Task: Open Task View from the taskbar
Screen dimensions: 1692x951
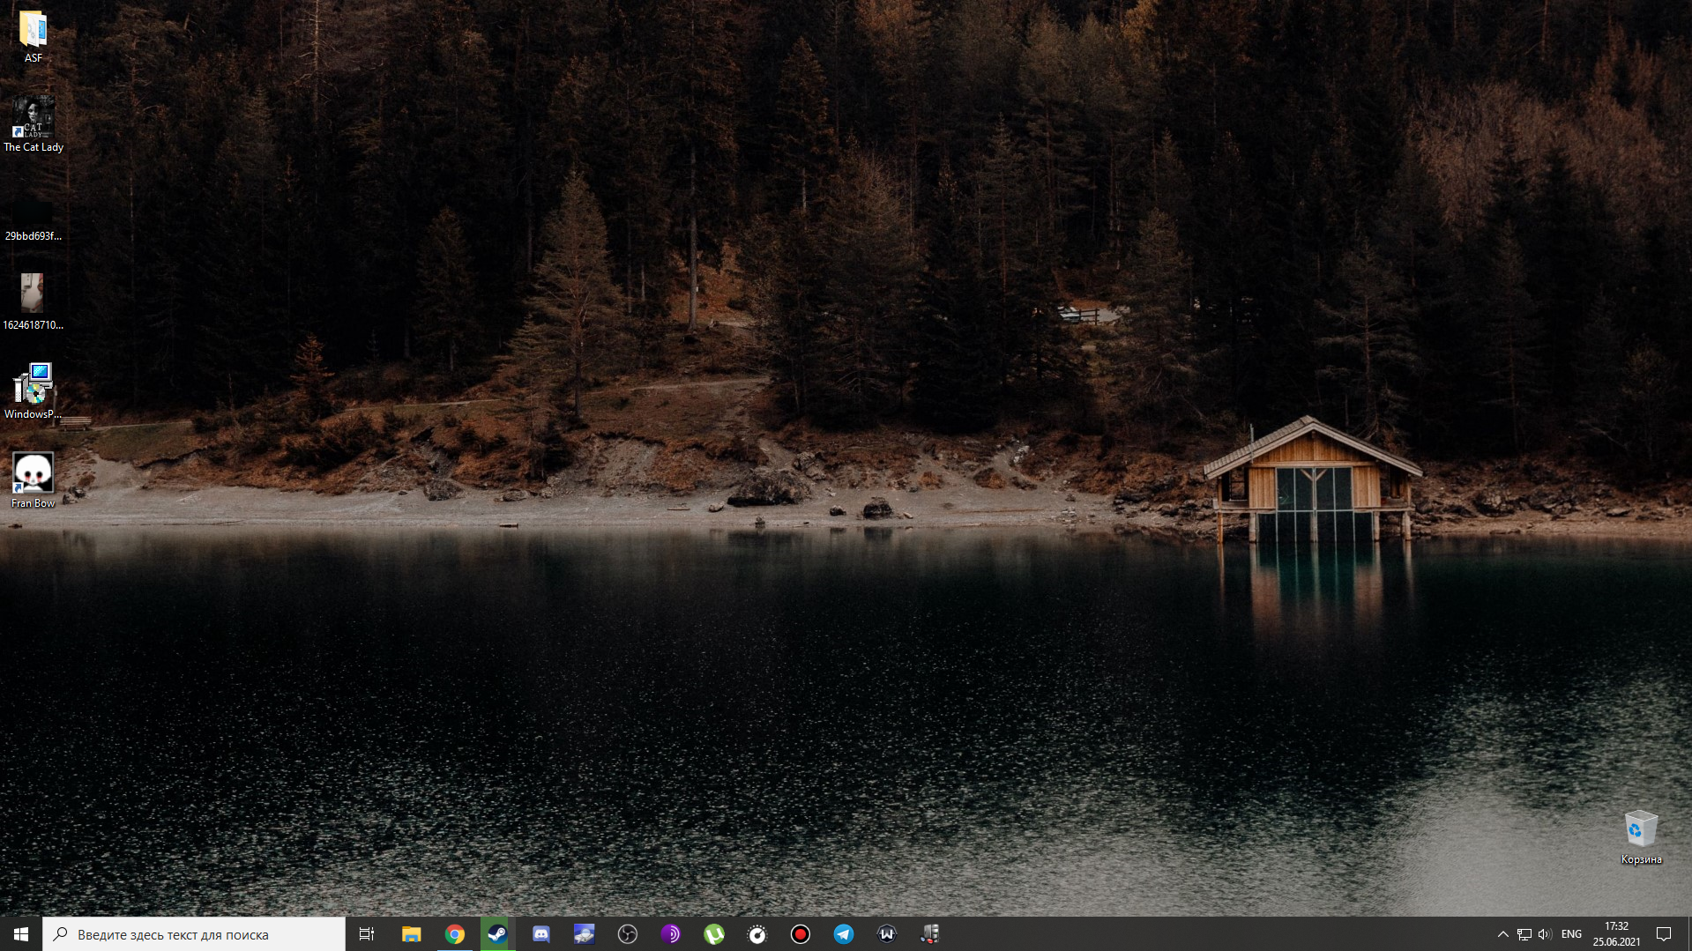Action: 367,934
